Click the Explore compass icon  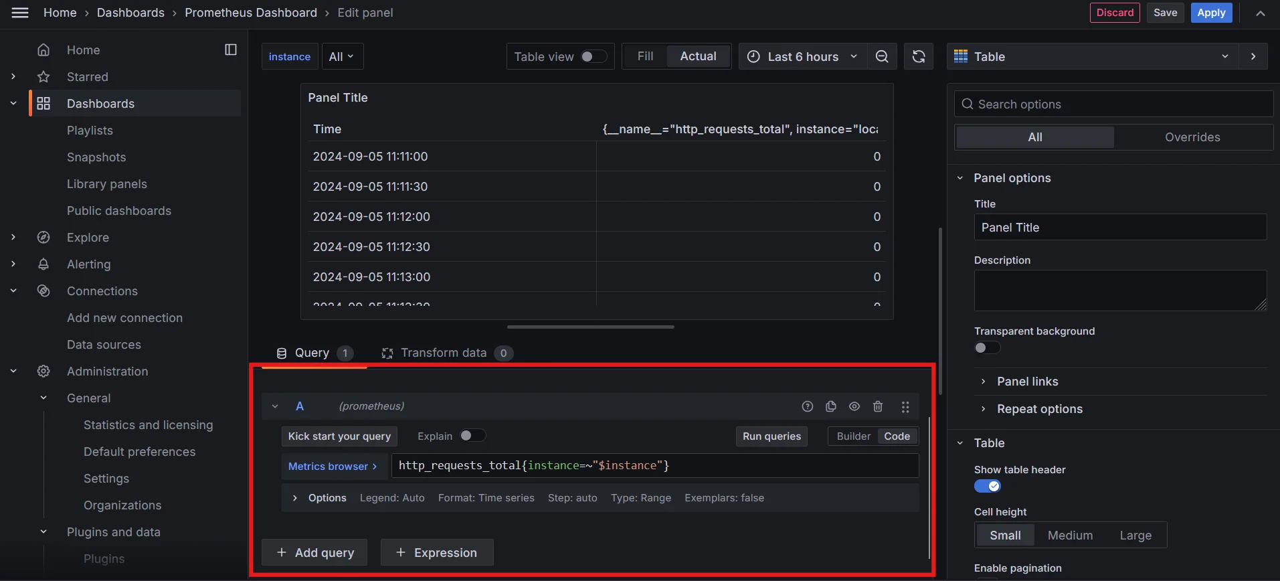click(43, 238)
